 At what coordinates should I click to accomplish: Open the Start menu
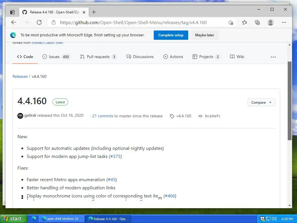click(14, 219)
